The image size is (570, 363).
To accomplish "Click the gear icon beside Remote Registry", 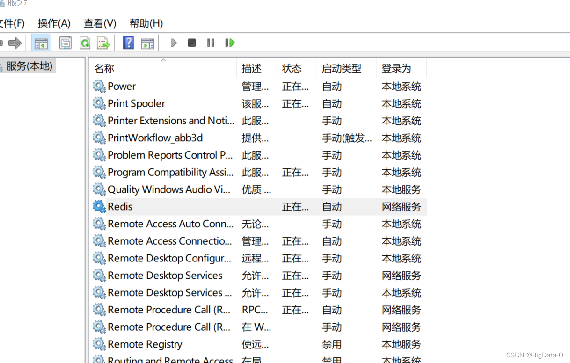I will (99, 344).
